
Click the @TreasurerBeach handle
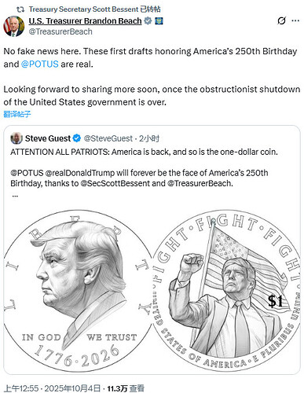[x=60, y=31]
